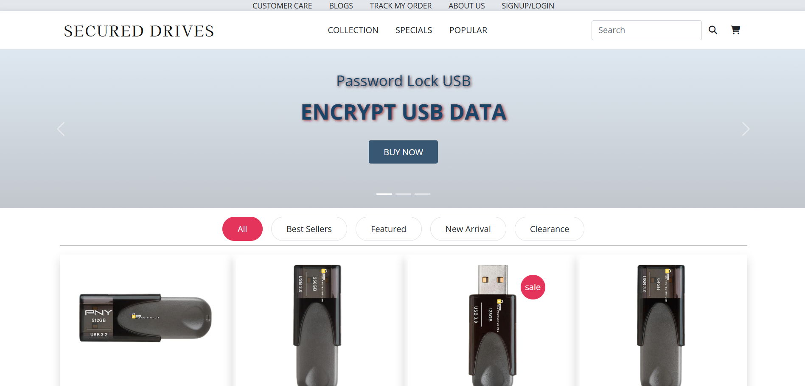Viewport: 805px width, 386px height.
Task: Show the Clearance products tab
Action: 550,229
